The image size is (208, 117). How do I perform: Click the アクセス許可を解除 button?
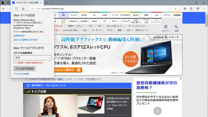pyautogui.click(x=24, y=69)
